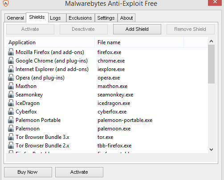Screen dimensions: 224x180
Task: Click the bottom Activate button next to Buy Now
Action: (x=79, y=172)
